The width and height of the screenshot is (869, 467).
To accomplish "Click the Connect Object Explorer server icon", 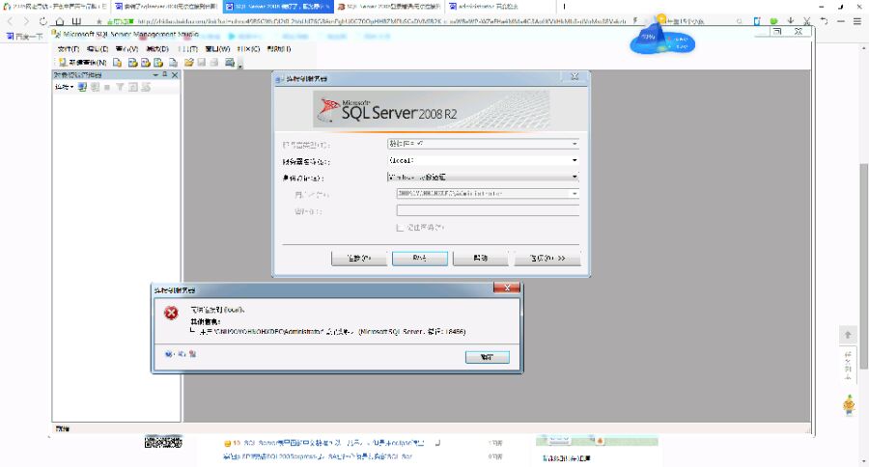I will 82,87.
